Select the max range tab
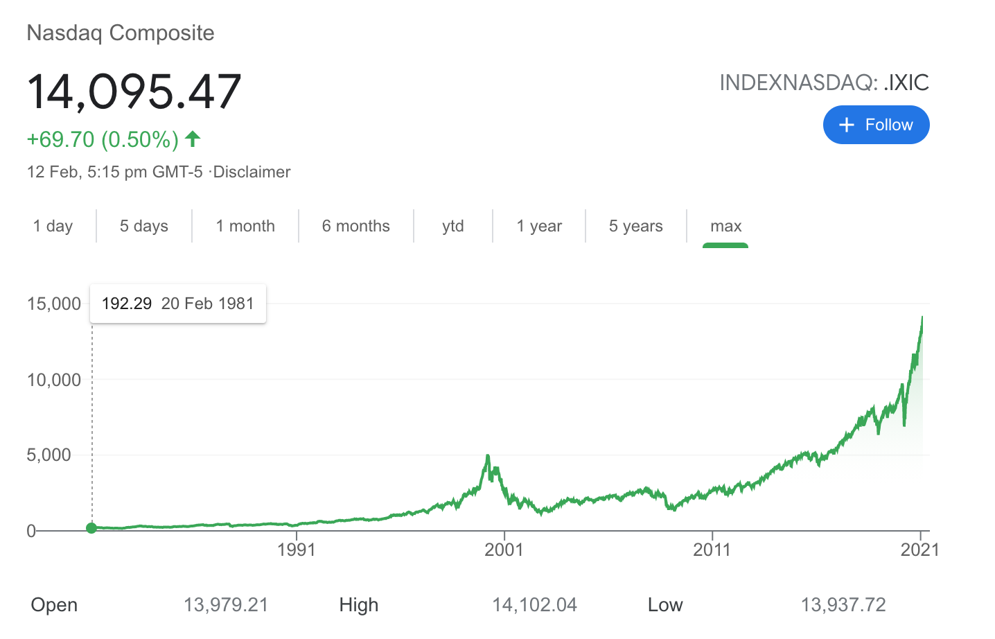Image resolution: width=995 pixels, height=639 pixels. click(725, 226)
